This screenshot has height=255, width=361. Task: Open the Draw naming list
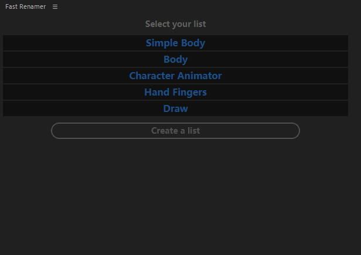(175, 108)
